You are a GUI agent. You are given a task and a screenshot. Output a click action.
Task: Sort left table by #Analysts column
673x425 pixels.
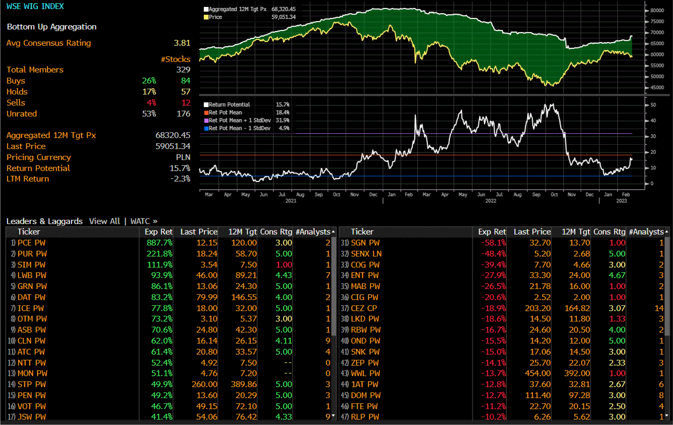[x=313, y=232]
